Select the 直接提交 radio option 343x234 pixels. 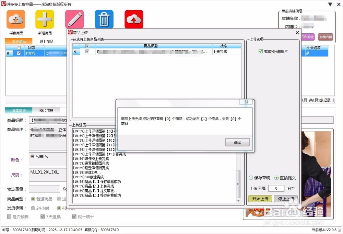pyautogui.click(x=276, y=178)
